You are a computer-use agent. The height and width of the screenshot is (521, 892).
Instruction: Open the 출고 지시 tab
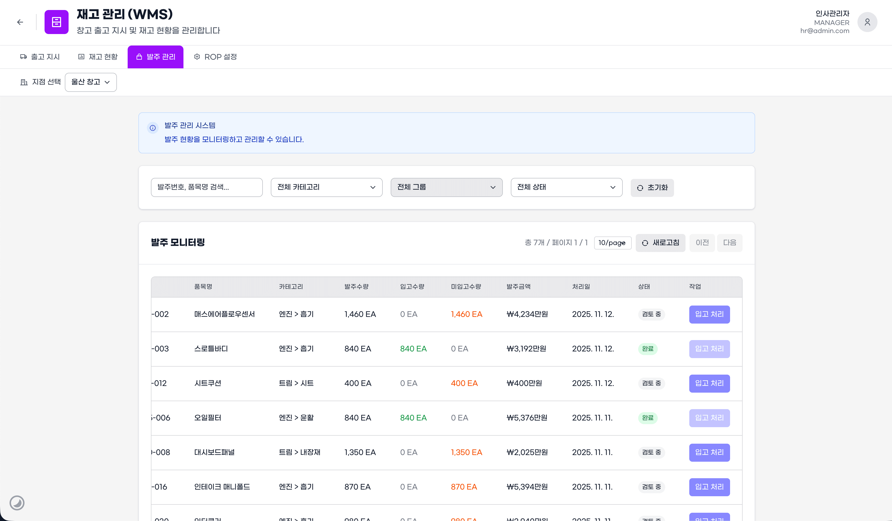[40, 57]
